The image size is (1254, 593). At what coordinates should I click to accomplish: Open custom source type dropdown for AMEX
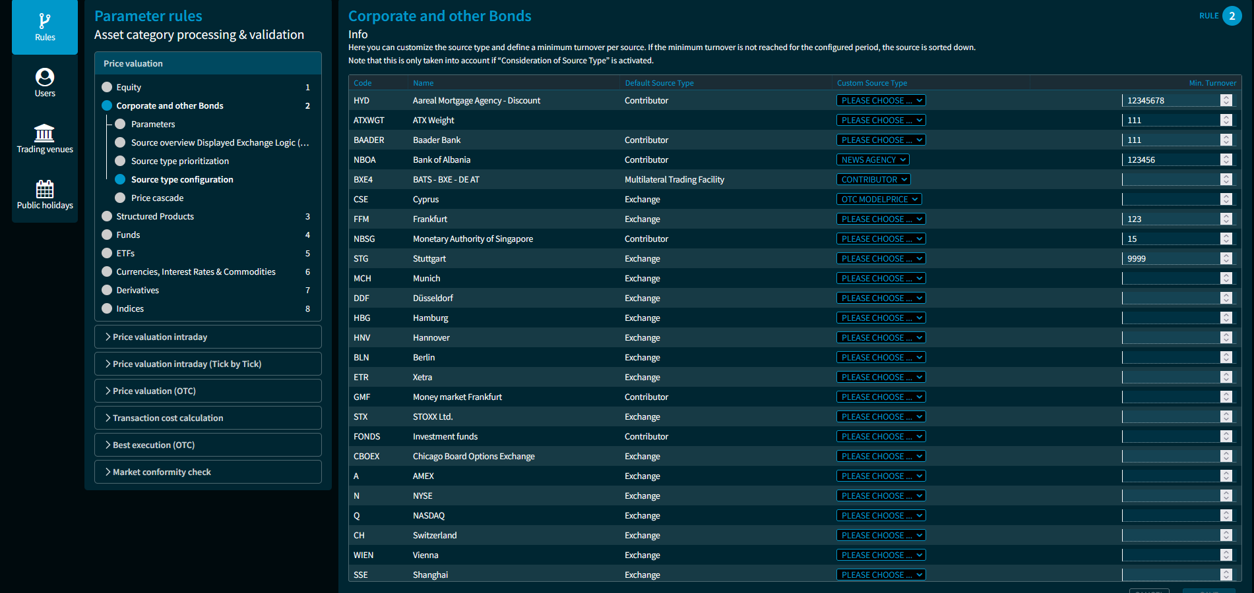click(881, 476)
